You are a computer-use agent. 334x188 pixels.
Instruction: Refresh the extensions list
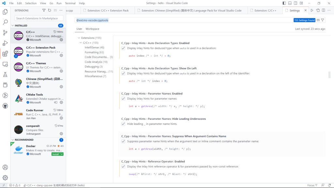tap(50, 10)
